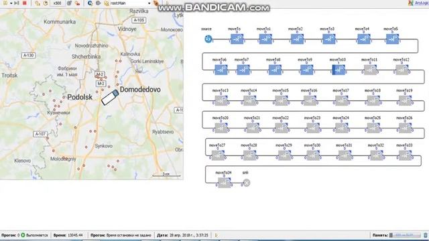429x241 pixels.
Task: Click the gray globe toolbar icon
Action: point(99,3)
